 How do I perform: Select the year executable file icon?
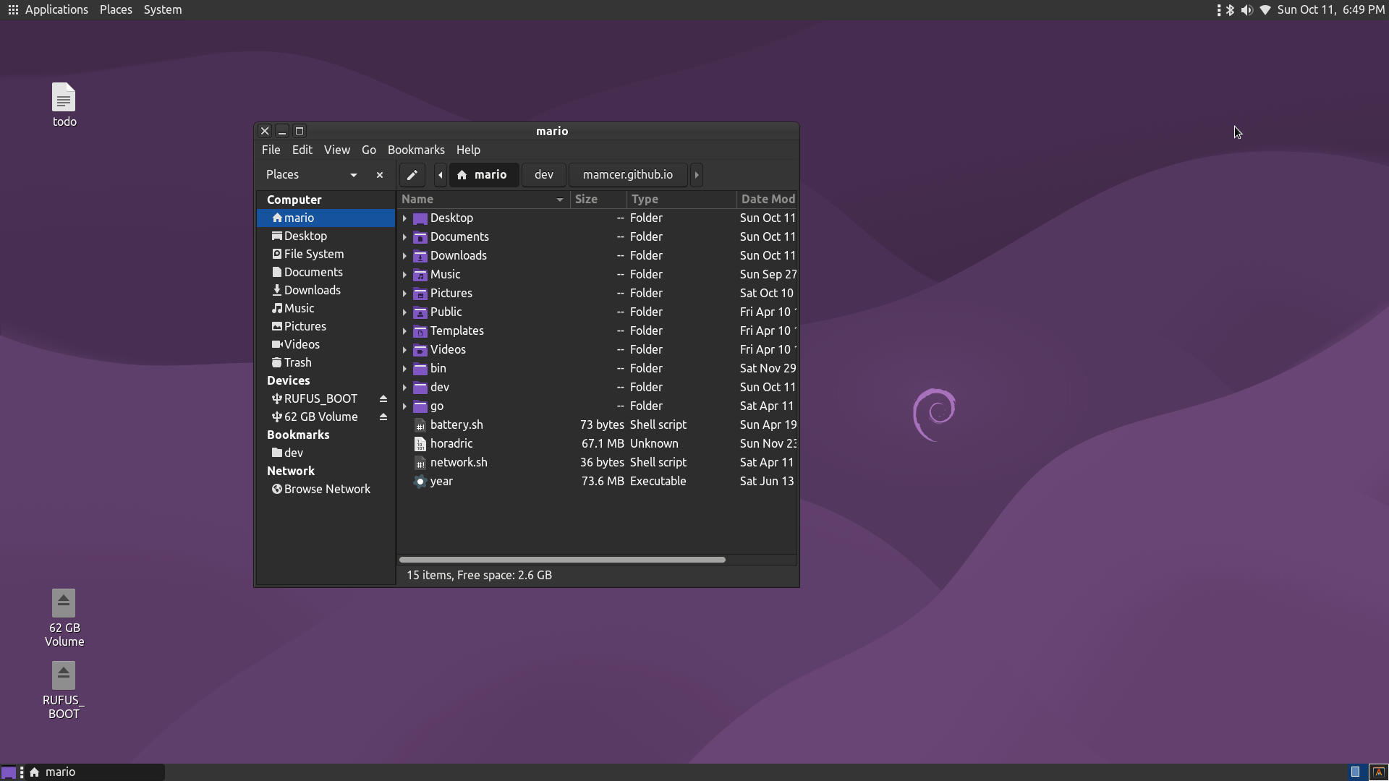click(x=420, y=482)
